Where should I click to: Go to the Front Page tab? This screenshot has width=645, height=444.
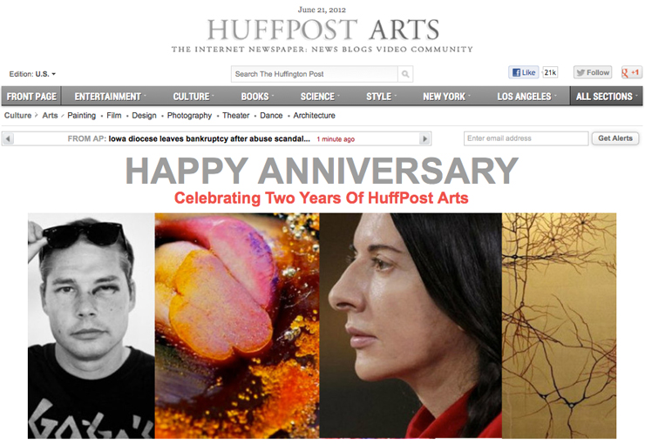click(x=31, y=96)
